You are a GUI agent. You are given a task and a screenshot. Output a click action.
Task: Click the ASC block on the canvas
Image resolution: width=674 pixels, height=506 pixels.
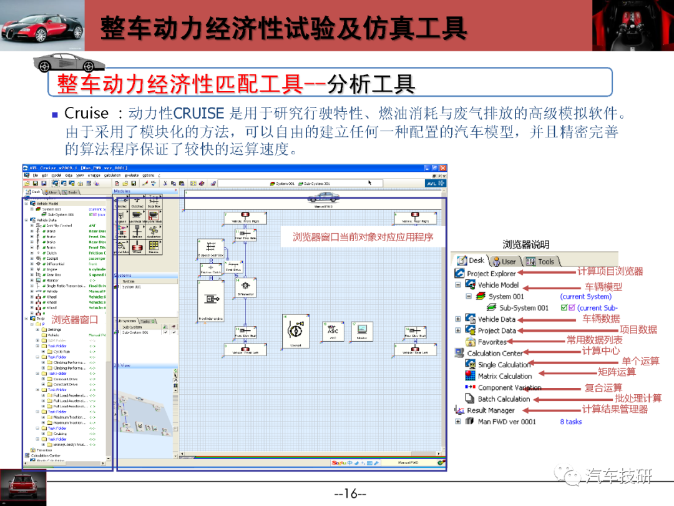[333, 331]
